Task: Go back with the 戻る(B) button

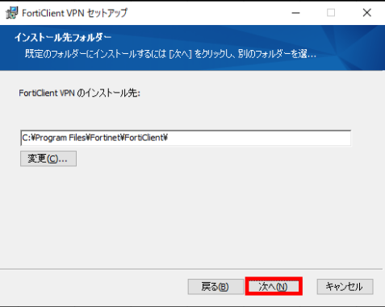Action: tap(216, 287)
